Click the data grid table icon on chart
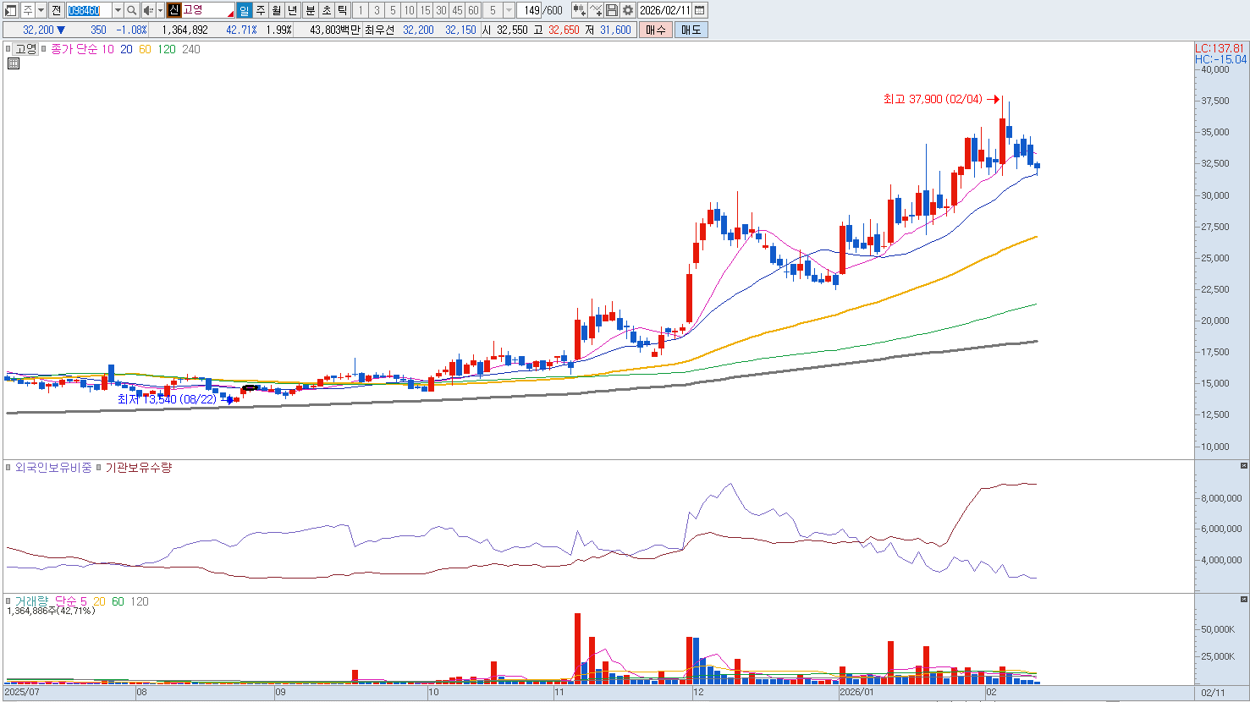This screenshot has height=702, width=1250. coord(13,63)
